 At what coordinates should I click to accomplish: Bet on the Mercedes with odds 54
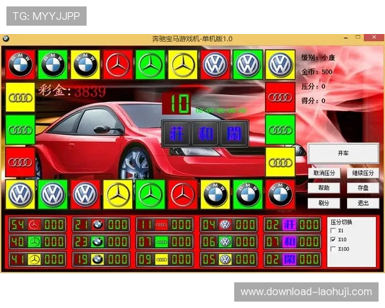(x=35, y=225)
